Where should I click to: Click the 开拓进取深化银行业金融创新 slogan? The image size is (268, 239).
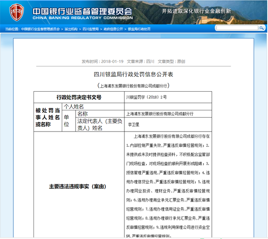click(x=196, y=11)
